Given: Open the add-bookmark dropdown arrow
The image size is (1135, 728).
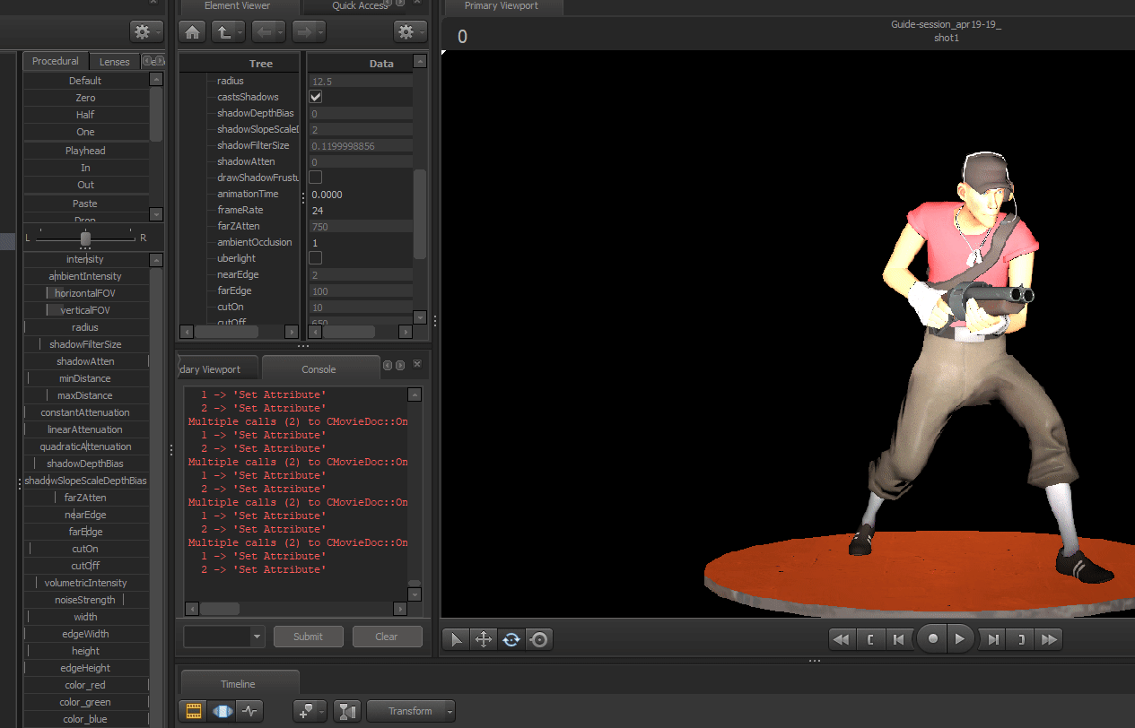Looking at the screenshot, I should pyautogui.click(x=323, y=711).
